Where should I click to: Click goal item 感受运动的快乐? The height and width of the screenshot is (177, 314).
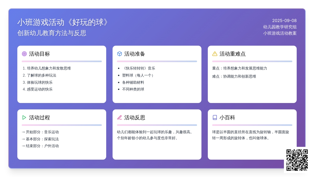(x=40, y=89)
